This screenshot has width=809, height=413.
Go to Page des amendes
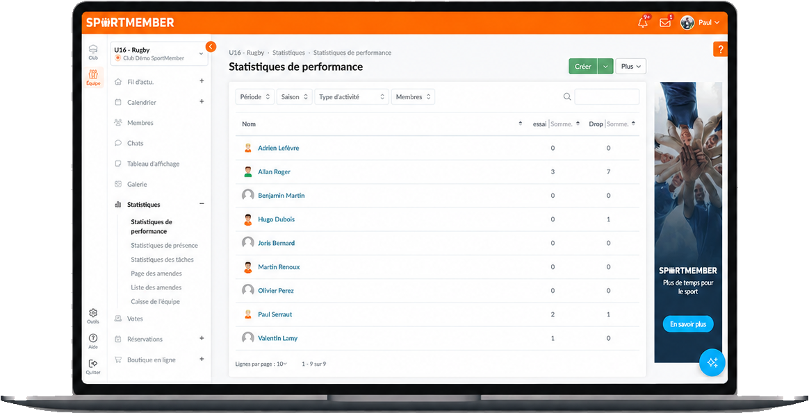[156, 273]
